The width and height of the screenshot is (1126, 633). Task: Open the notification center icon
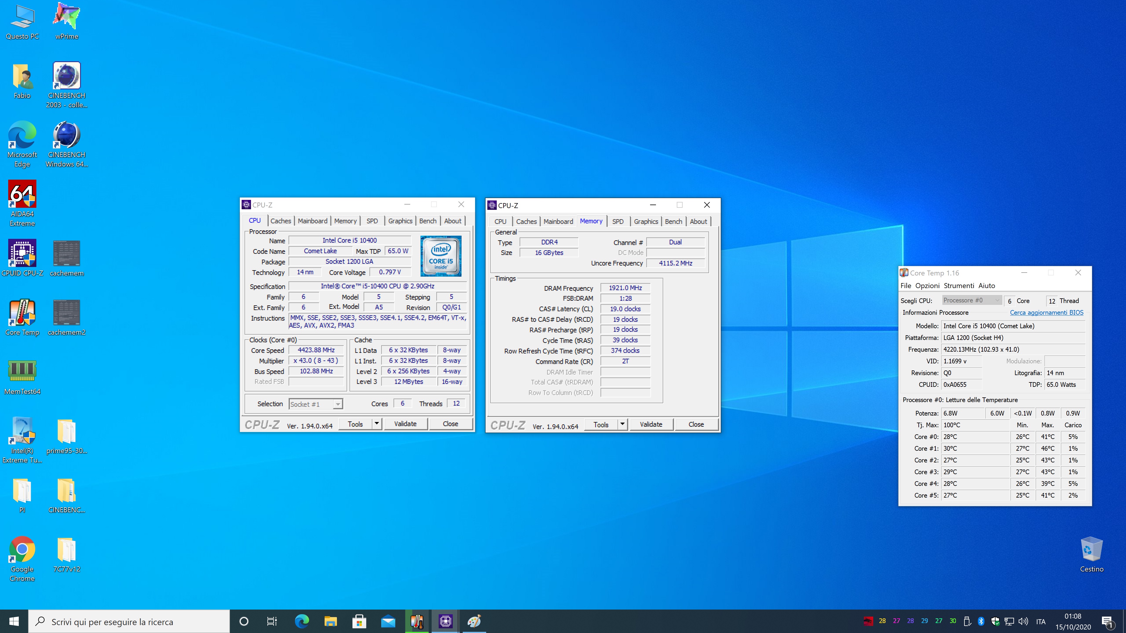1107,621
